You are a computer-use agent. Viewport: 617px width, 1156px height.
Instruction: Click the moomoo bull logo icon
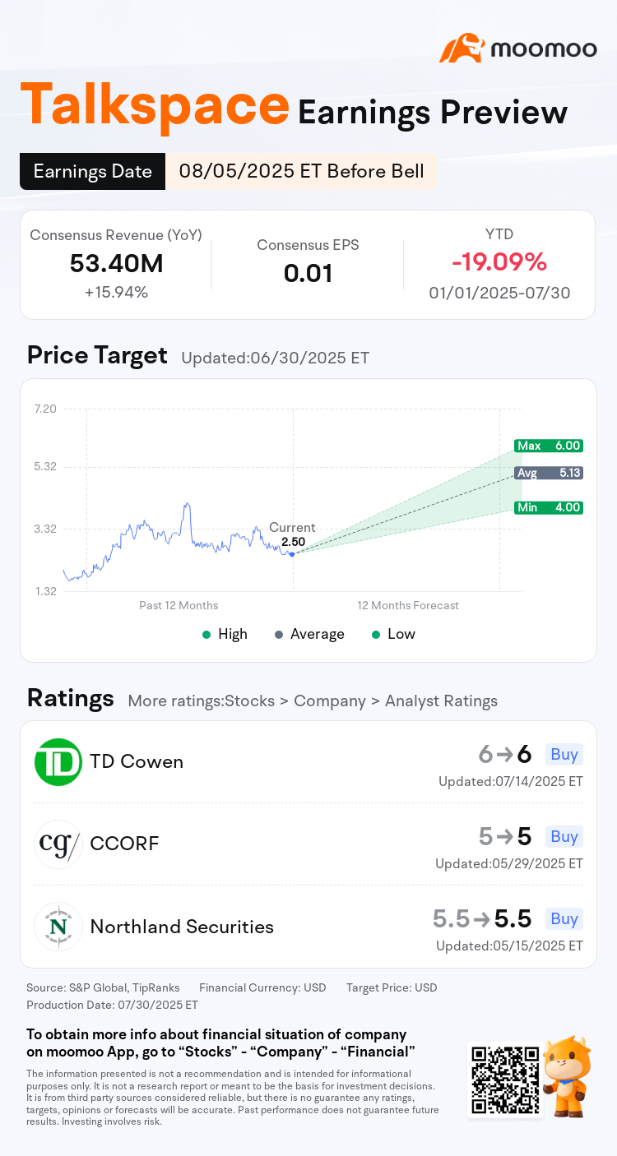coord(461,49)
